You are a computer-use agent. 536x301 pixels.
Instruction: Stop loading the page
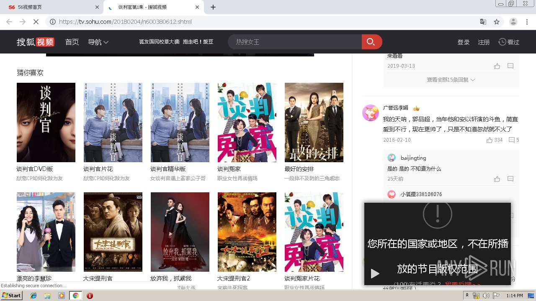[36, 22]
